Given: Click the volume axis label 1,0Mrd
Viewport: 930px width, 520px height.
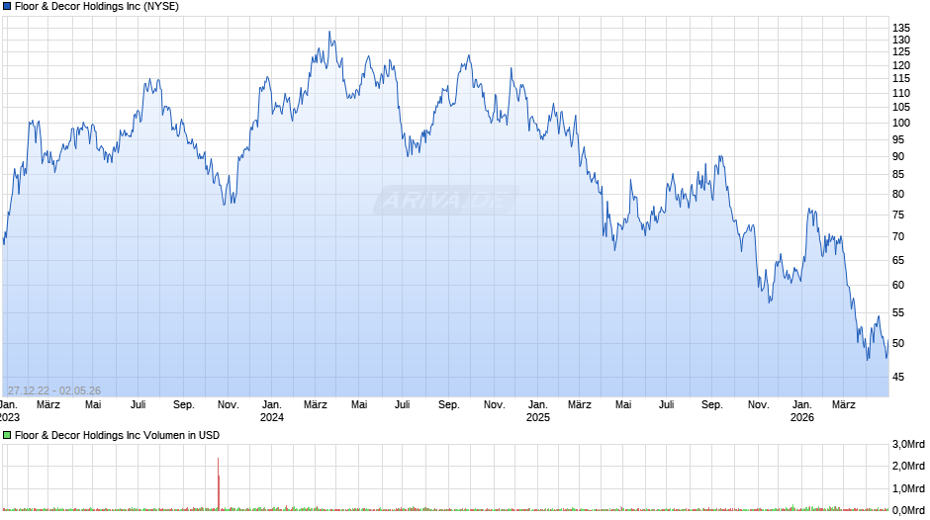Looking at the screenshot, I should click(908, 488).
